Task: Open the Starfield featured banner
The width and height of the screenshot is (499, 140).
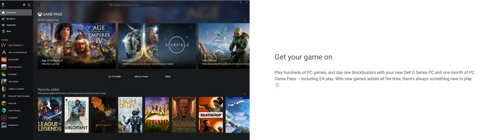Action: point(157,46)
